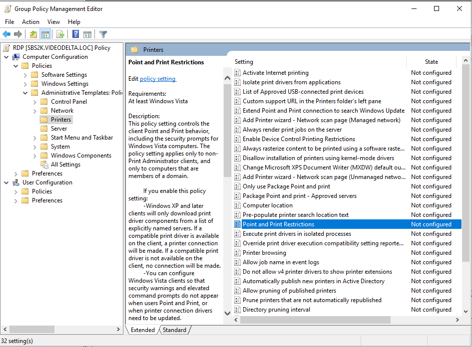
Task: Expand the Start Menu and Taskbar node
Action: 34,138
